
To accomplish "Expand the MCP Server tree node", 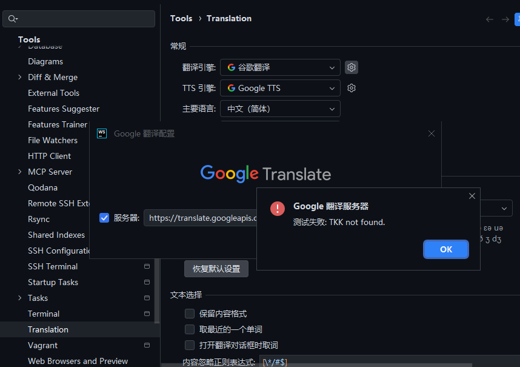I will pyautogui.click(x=20, y=172).
